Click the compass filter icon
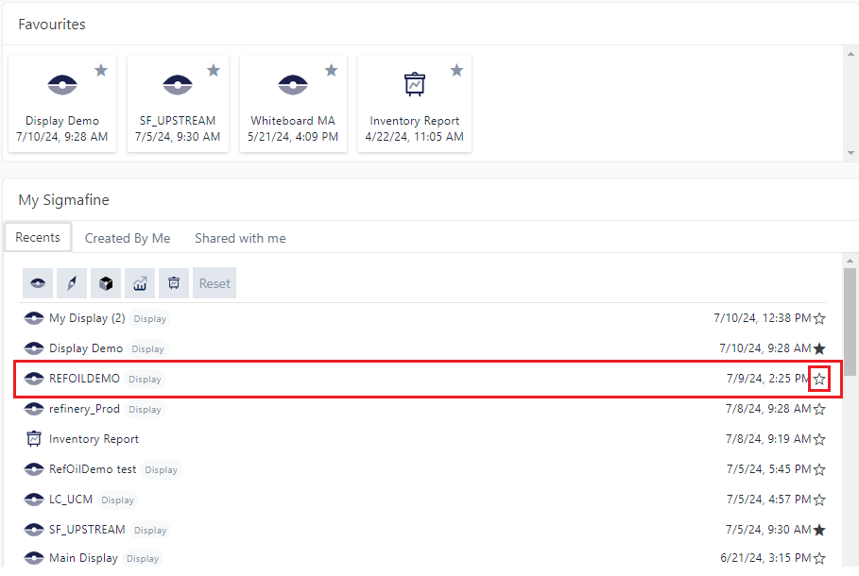Image resolution: width=859 pixels, height=576 pixels. (x=72, y=283)
